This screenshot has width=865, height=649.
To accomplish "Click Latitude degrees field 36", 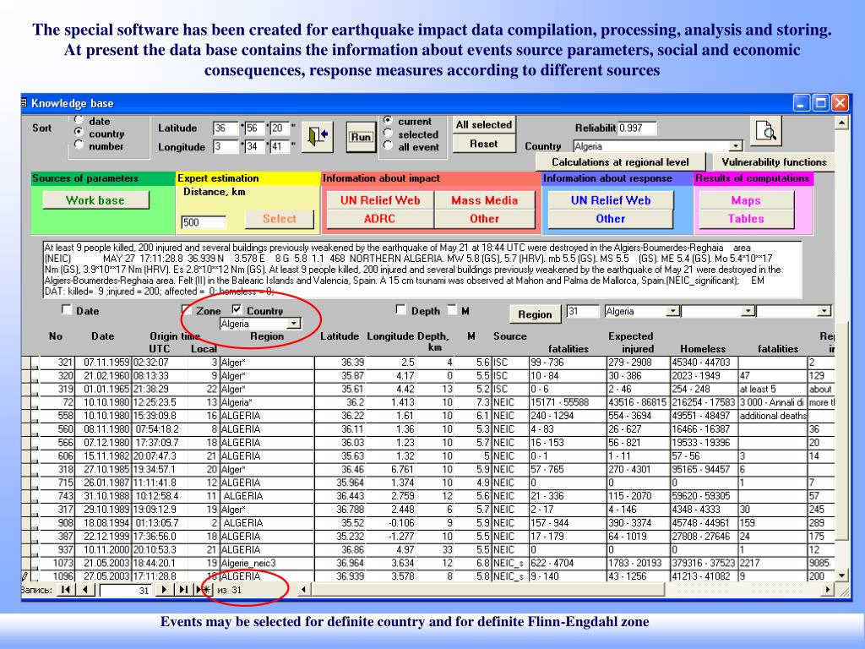I will click(x=226, y=128).
